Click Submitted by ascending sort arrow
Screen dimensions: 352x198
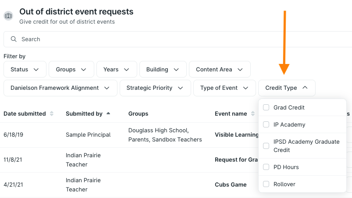click(x=108, y=113)
